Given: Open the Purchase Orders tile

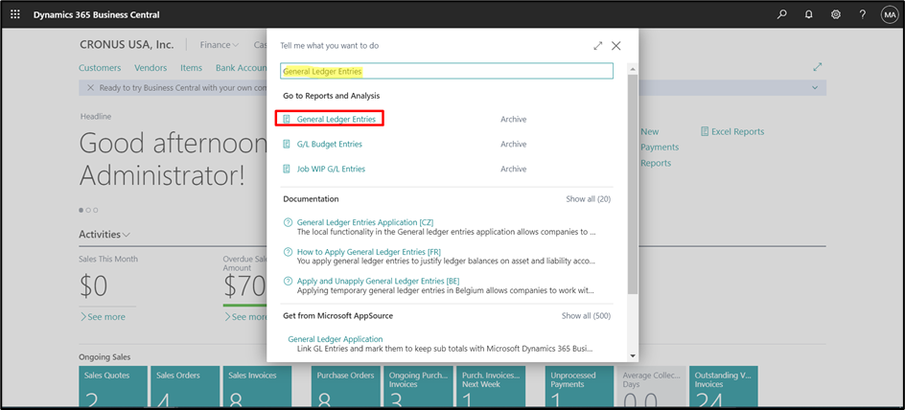Looking at the screenshot, I should tap(345, 388).
